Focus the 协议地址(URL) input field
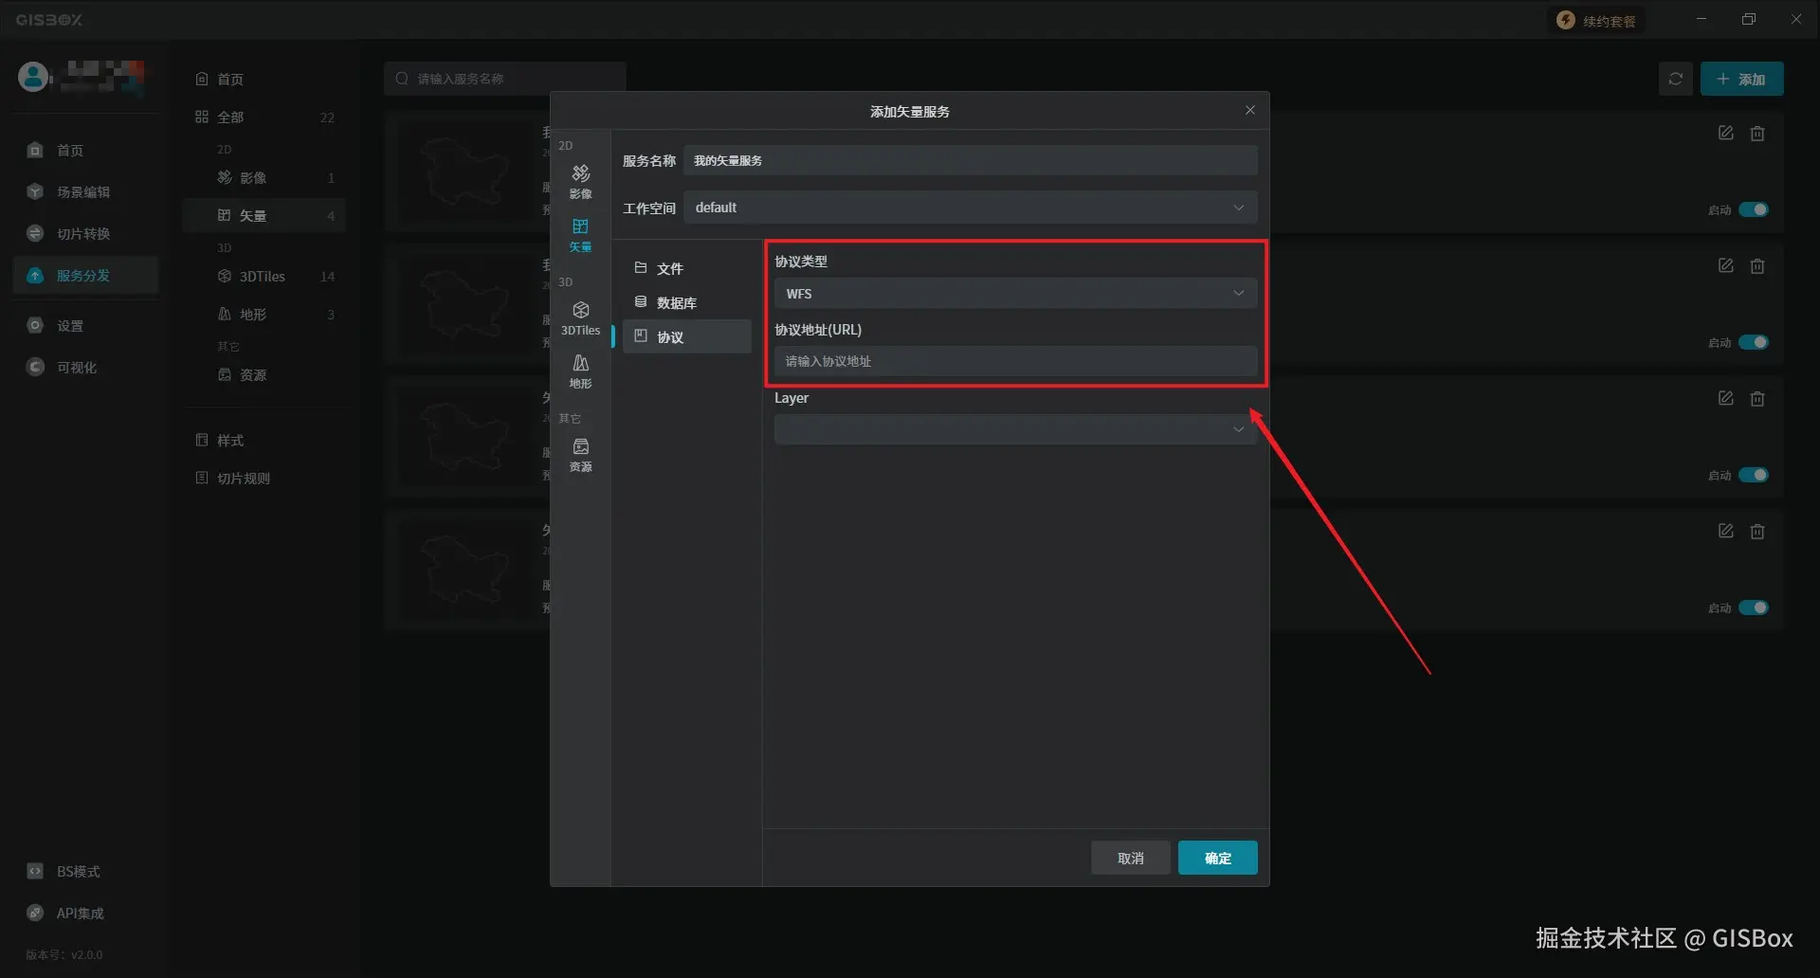The height and width of the screenshot is (978, 1820). point(1016,361)
